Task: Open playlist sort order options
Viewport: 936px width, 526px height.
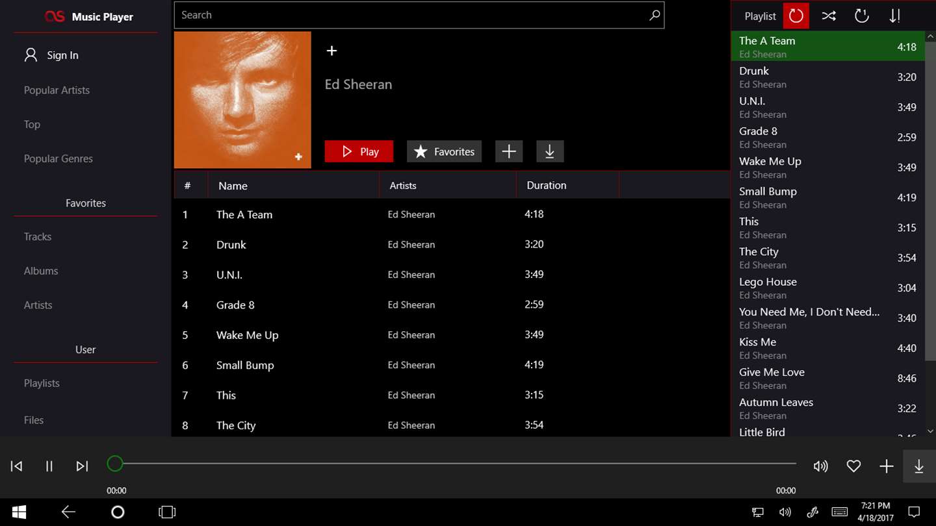Action: click(895, 16)
